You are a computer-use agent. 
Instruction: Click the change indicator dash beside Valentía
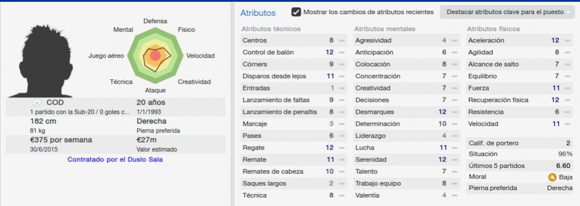point(454,195)
